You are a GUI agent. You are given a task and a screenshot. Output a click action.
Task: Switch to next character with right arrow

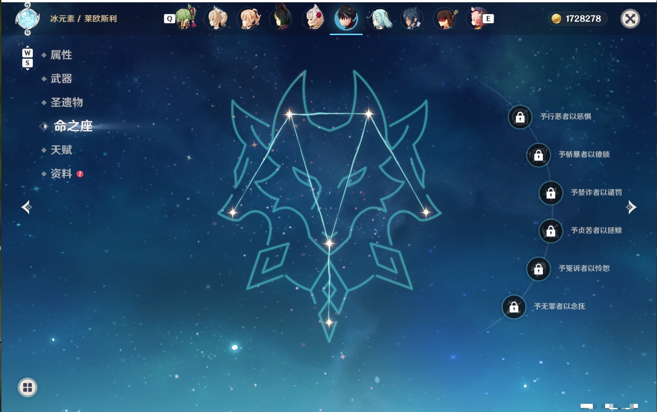tap(631, 207)
